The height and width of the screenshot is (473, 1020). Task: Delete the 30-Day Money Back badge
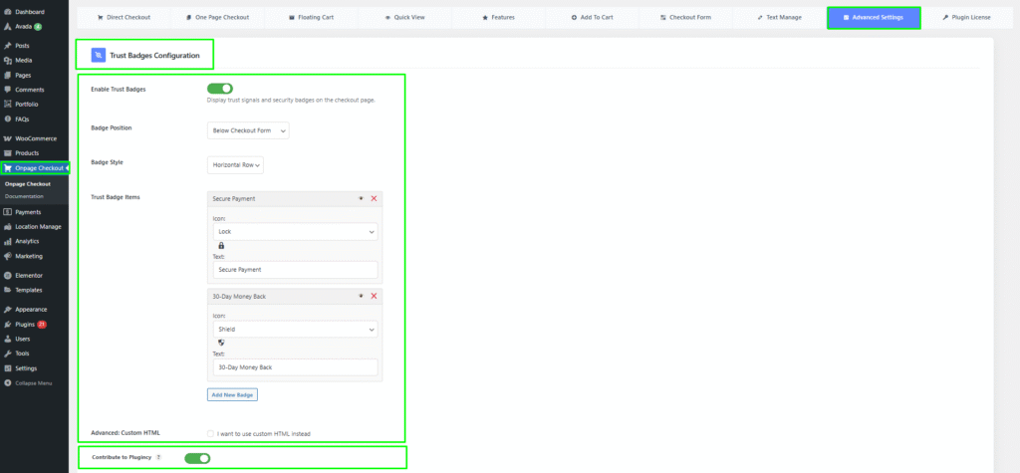[x=374, y=296]
